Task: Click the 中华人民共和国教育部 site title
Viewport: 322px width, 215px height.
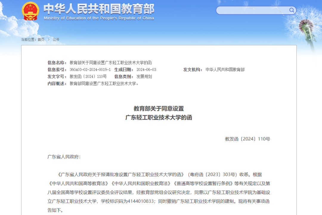Action: click(99, 9)
